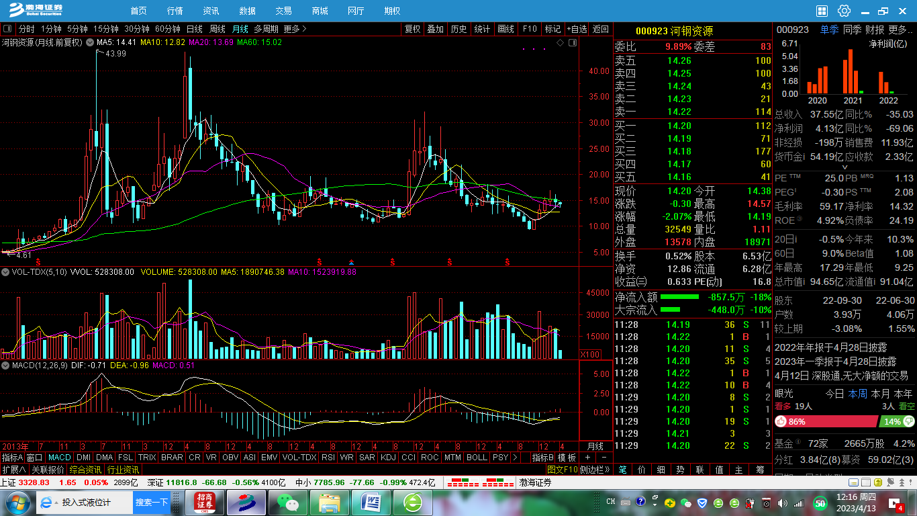
Task: Open the grid layout icon in title bar
Action: (822, 11)
